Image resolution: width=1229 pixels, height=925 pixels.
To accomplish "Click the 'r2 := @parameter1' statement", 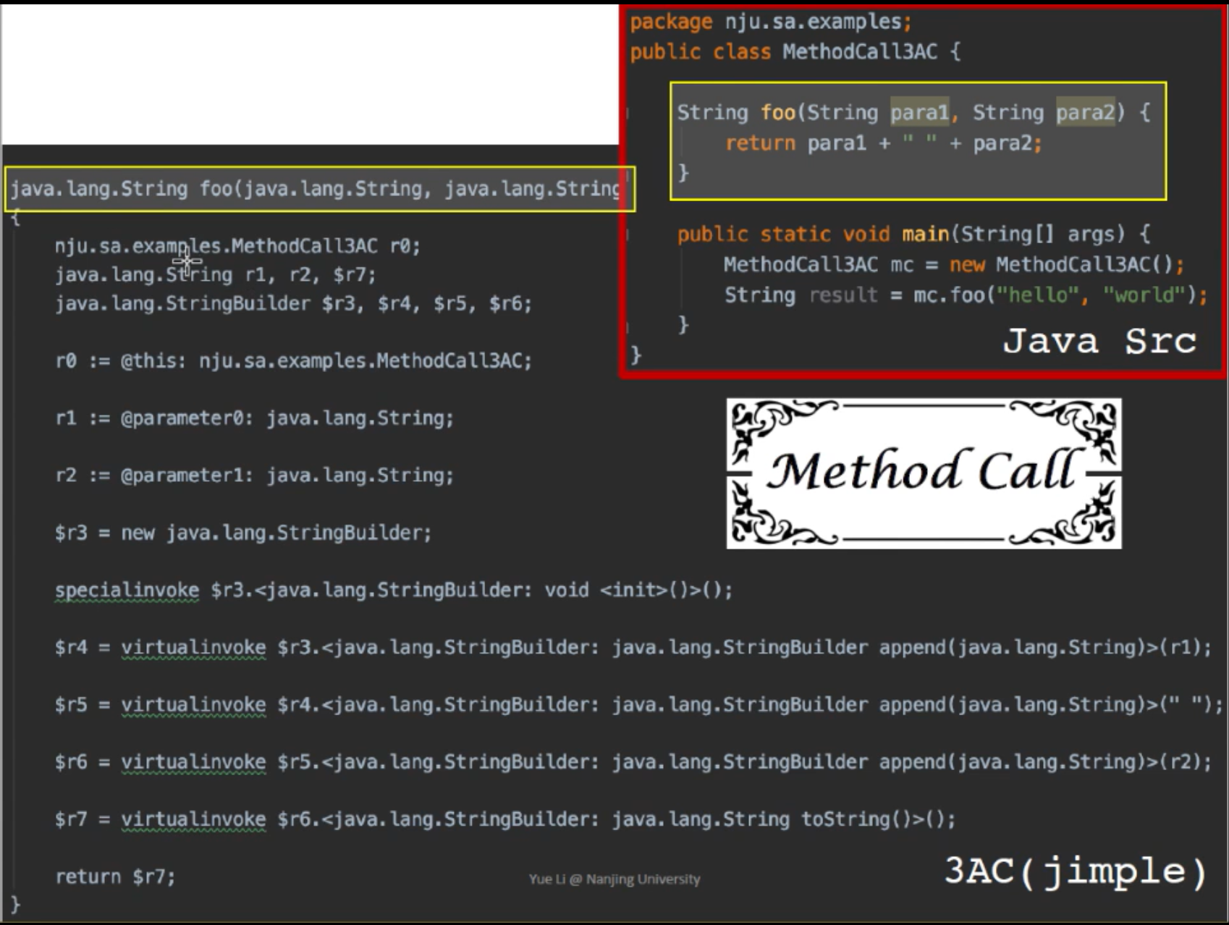I will click(x=254, y=475).
